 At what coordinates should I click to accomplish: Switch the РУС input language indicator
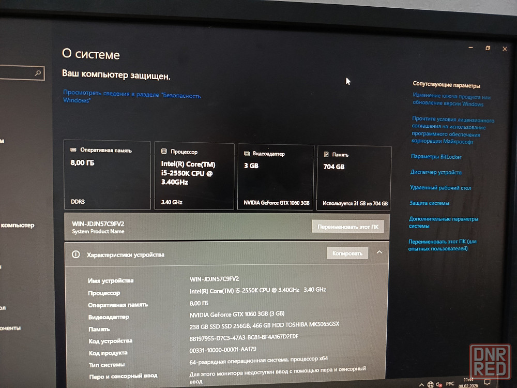click(x=450, y=384)
